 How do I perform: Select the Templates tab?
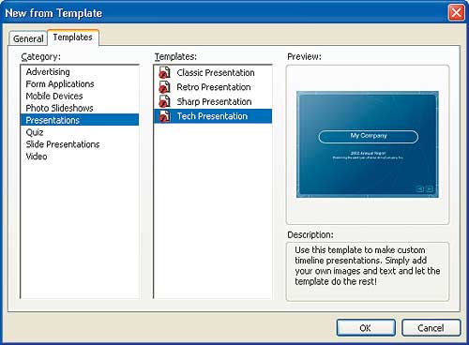[73, 37]
